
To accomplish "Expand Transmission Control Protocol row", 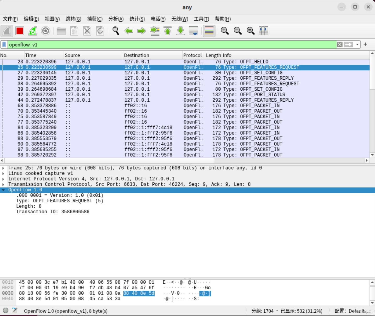I will 3,184.
